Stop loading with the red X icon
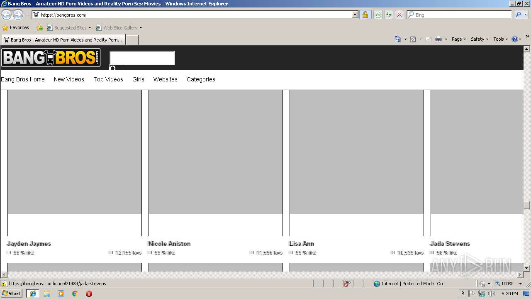Viewport: 531px width, 299px height. pyautogui.click(x=399, y=15)
